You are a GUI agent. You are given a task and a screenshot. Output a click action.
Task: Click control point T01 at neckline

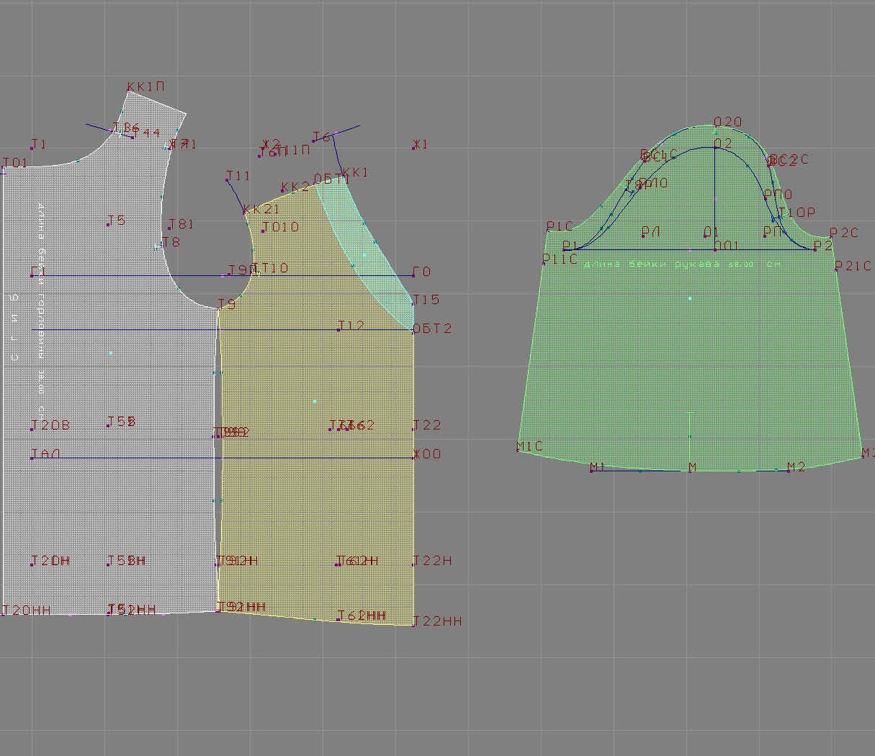(4, 169)
